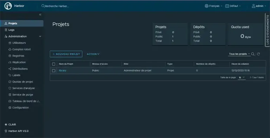
Task: Click the Type column header
Action: (170, 64)
